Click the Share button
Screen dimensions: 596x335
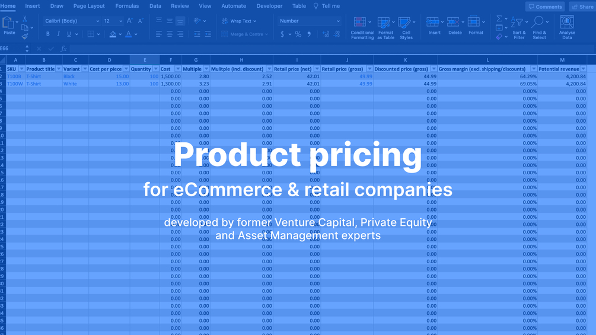(583, 7)
